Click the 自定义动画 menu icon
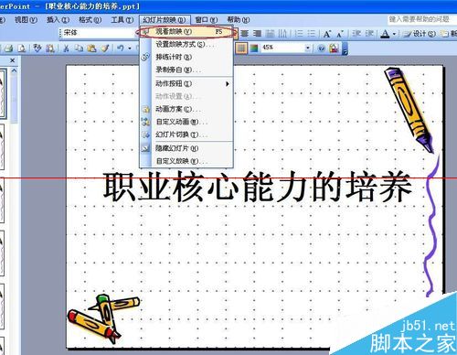 (x=146, y=122)
